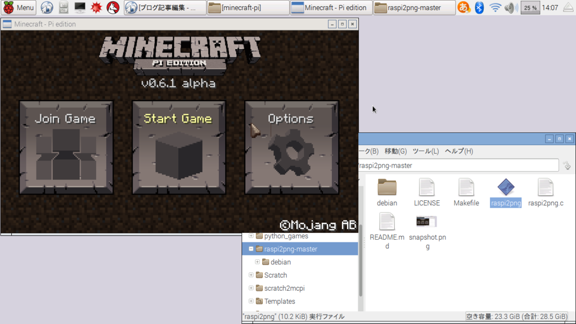Open the terminal launcher in the panel
Image resolution: width=576 pixels, height=324 pixels.
(80, 7)
